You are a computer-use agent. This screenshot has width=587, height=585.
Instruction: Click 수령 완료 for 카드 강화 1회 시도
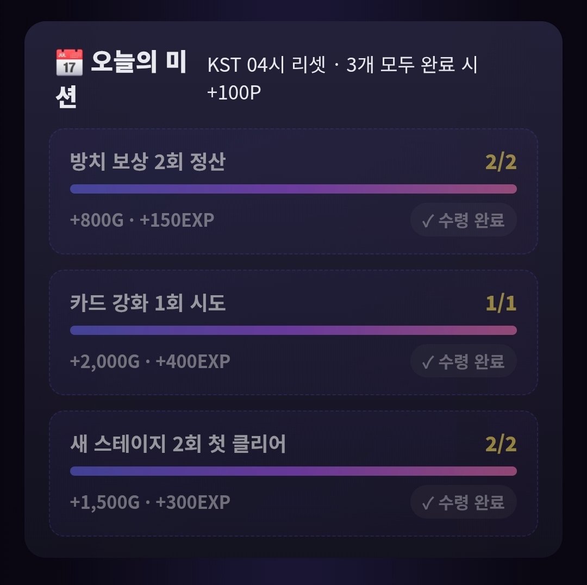tap(464, 361)
